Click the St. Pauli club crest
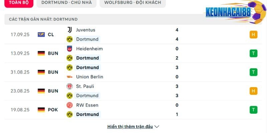The height and width of the screenshot is (133, 267). pos(69,86)
